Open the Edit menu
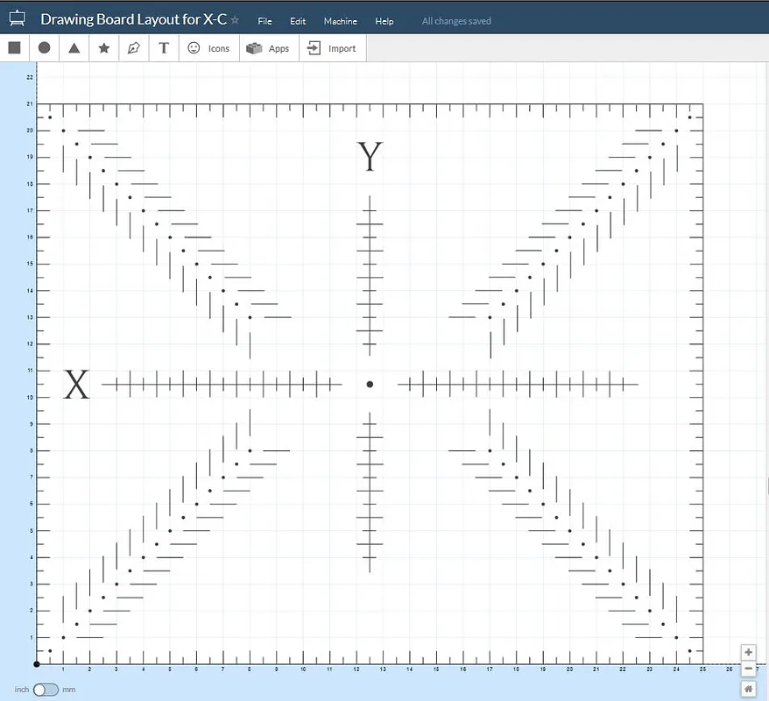Screen dimensions: 769x701 coord(298,21)
